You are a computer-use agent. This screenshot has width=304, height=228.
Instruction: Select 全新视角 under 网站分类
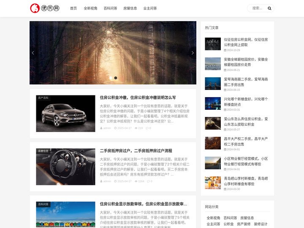[213, 218]
